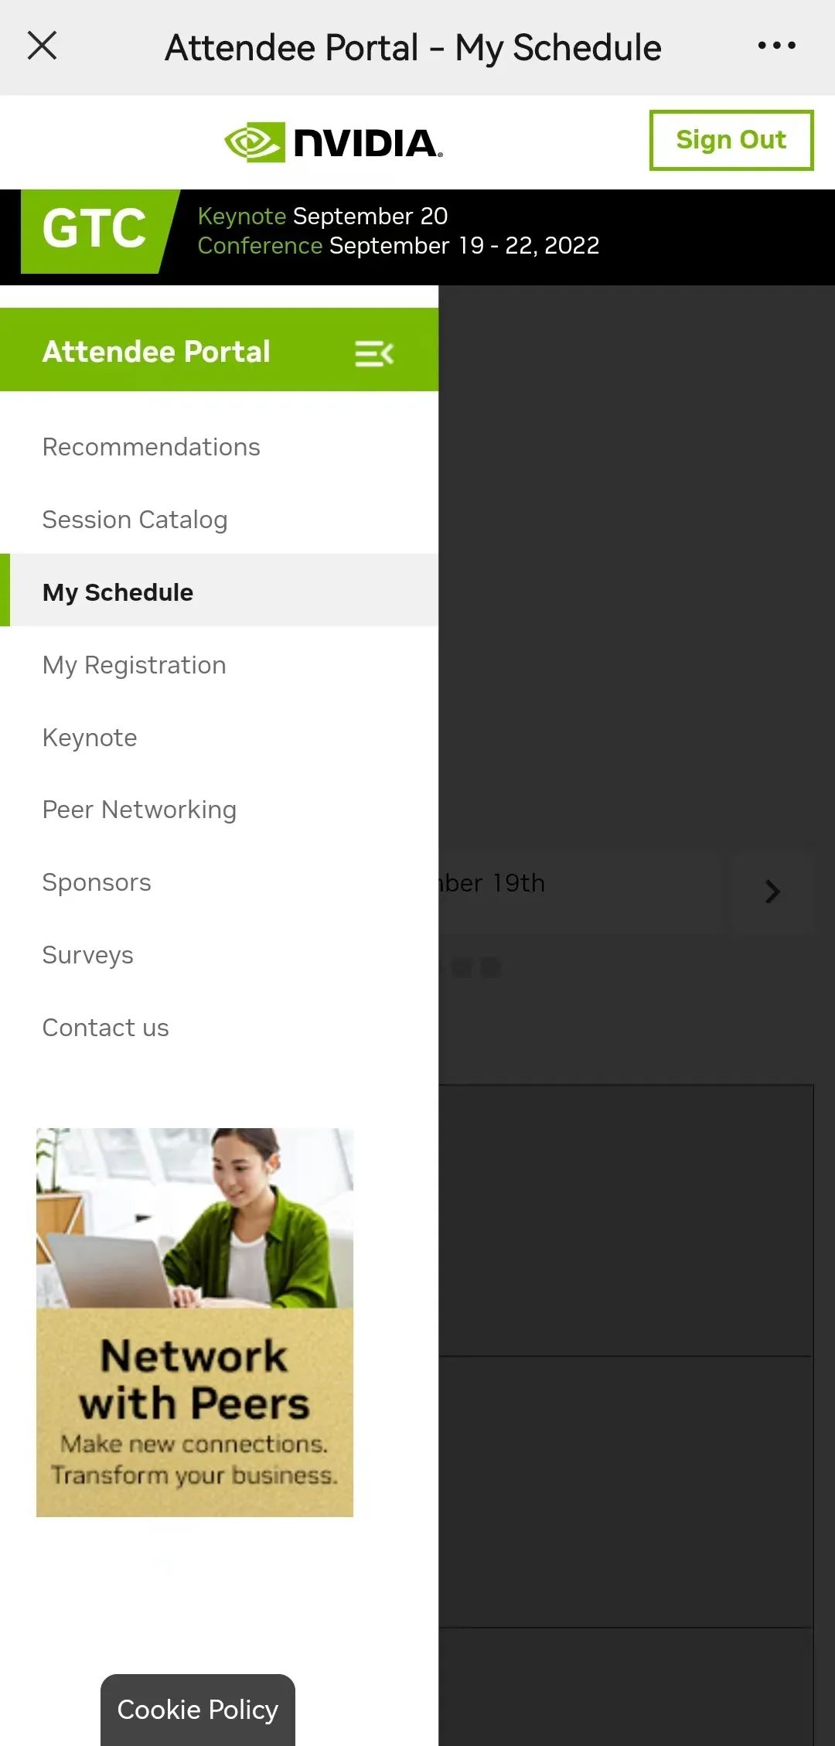Open the Keynote page from sidebar
Image resolution: width=835 pixels, height=1746 pixels.
coord(90,738)
